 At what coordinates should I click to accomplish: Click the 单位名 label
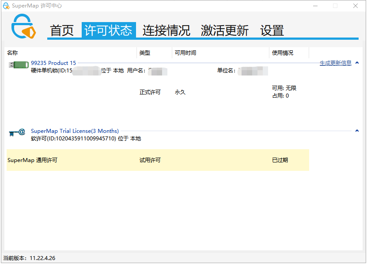click(226, 71)
